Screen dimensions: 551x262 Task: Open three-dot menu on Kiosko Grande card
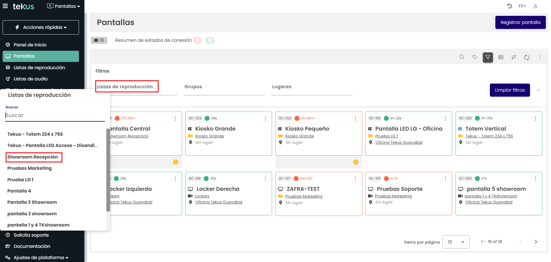tap(265, 118)
